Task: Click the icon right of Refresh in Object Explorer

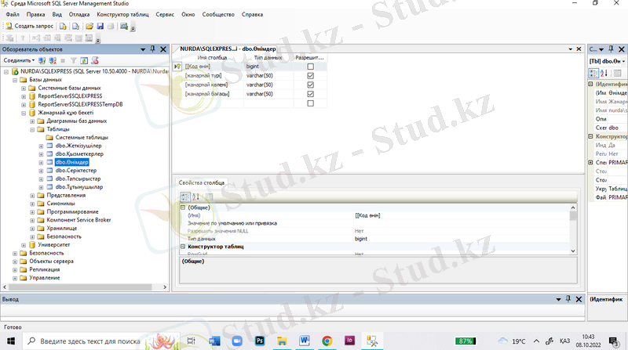Action: pyautogui.click(x=95, y=60)
